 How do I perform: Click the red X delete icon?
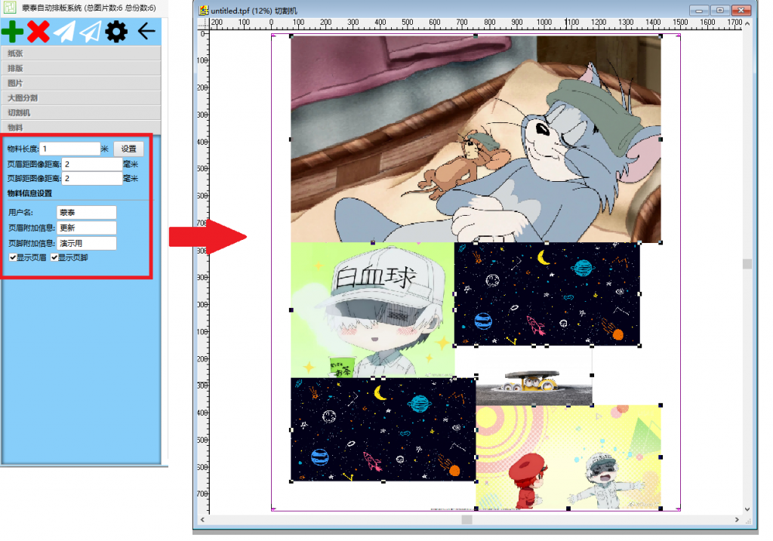38,32
